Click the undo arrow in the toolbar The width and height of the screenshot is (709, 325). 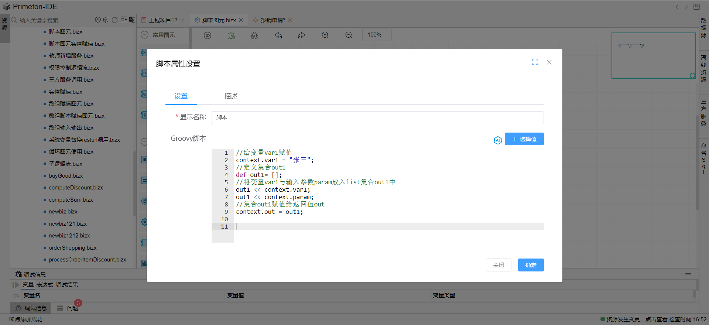(278, 35)
